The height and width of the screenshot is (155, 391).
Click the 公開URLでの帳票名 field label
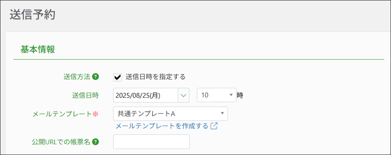pos(61,142)
